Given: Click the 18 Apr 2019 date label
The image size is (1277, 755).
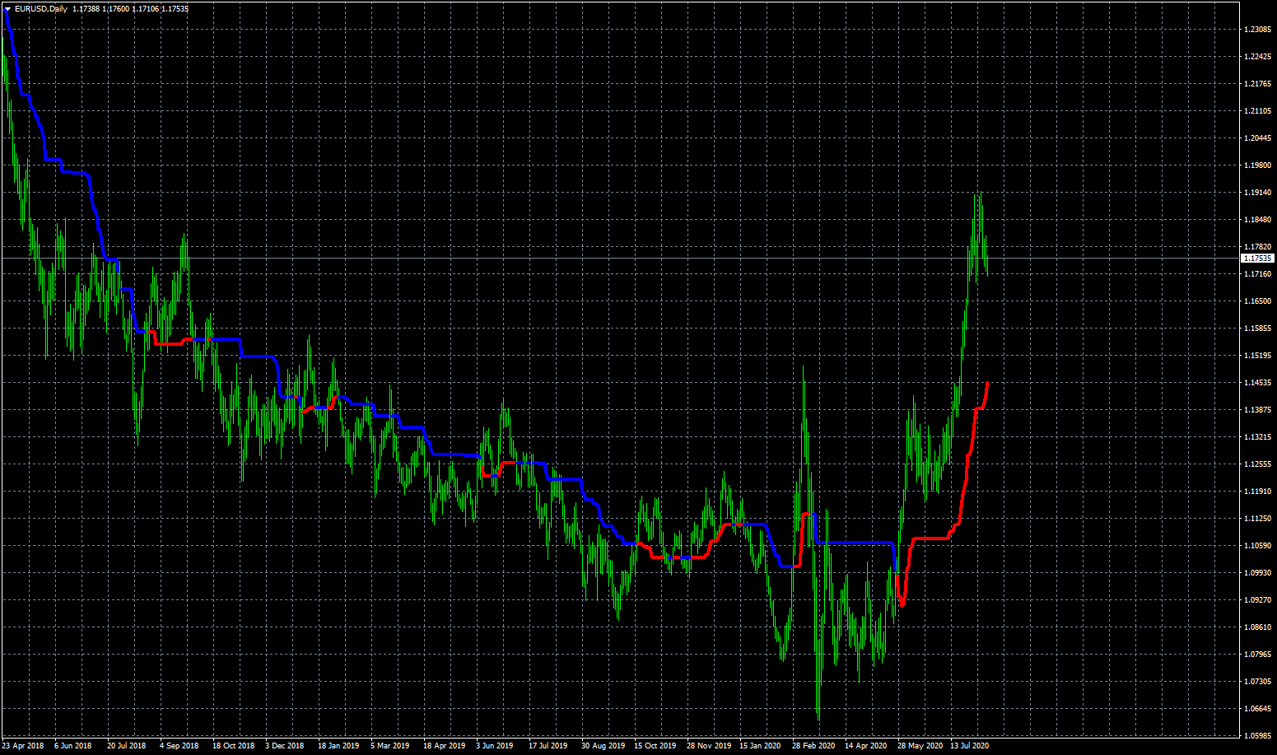Looking at the screenshot, I should [x=445, y=746].
